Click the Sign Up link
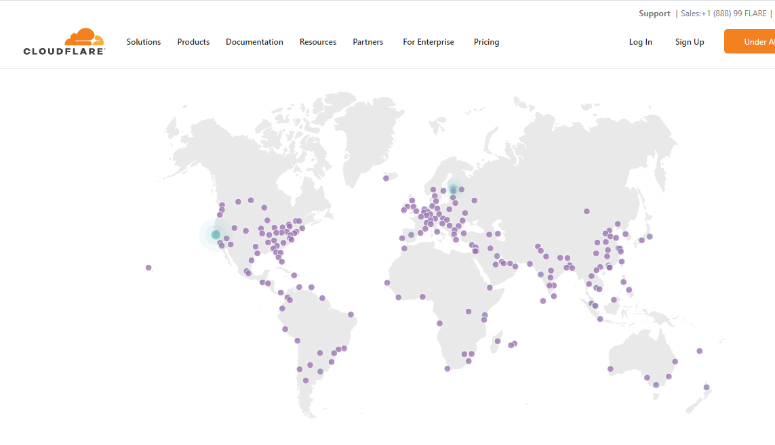The width and height of the screenshot is (775, 445). click(x=690, y=42)
